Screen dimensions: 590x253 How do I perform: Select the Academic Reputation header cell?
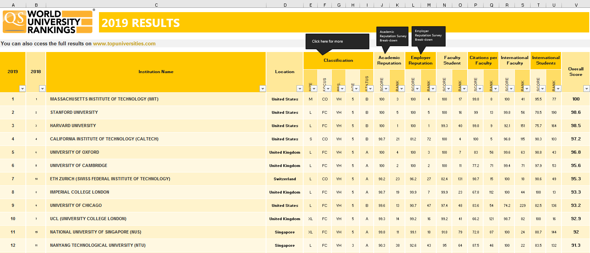(x=389, y=61)
